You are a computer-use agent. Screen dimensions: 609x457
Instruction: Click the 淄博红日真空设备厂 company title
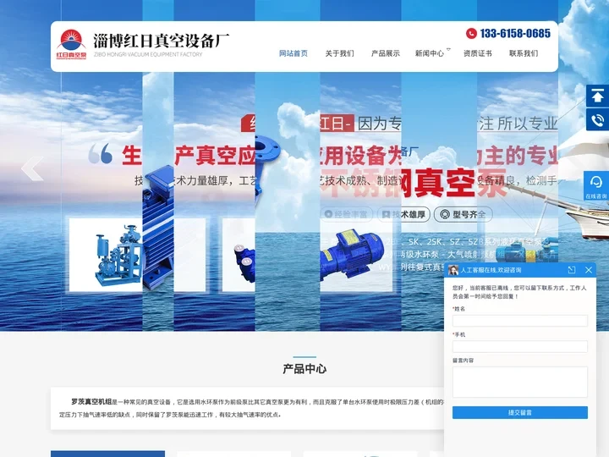coord(162,41)
